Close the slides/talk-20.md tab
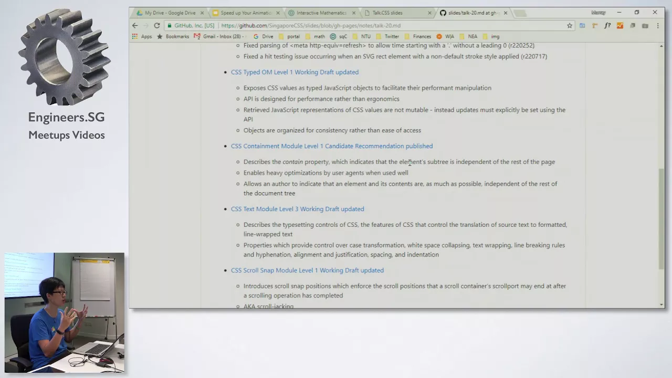This screenshot has height=378, width=672. pyautogui.click(x=506, y=13)
